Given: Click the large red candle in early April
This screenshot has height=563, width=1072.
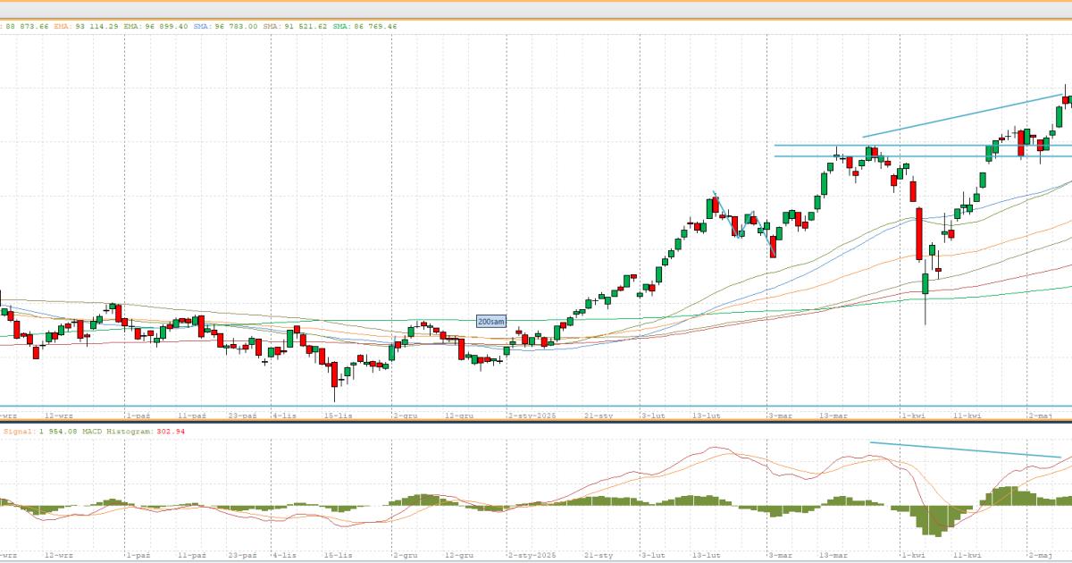Looking at the screenshot, I should [x=919, y=232].
